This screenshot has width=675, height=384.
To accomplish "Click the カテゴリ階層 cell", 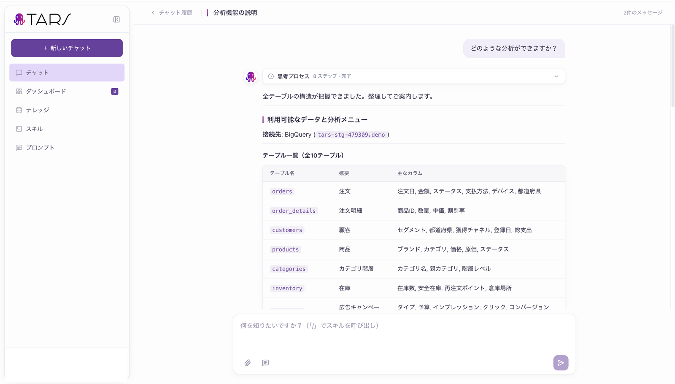I will [x=356, y=269].
